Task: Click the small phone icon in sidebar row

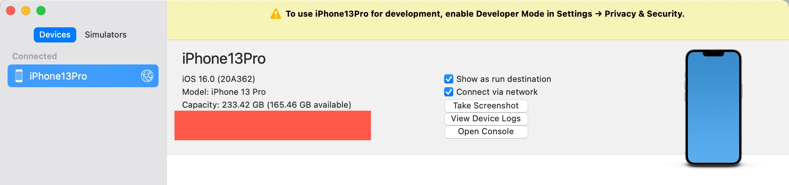Action: coord(19,76)
